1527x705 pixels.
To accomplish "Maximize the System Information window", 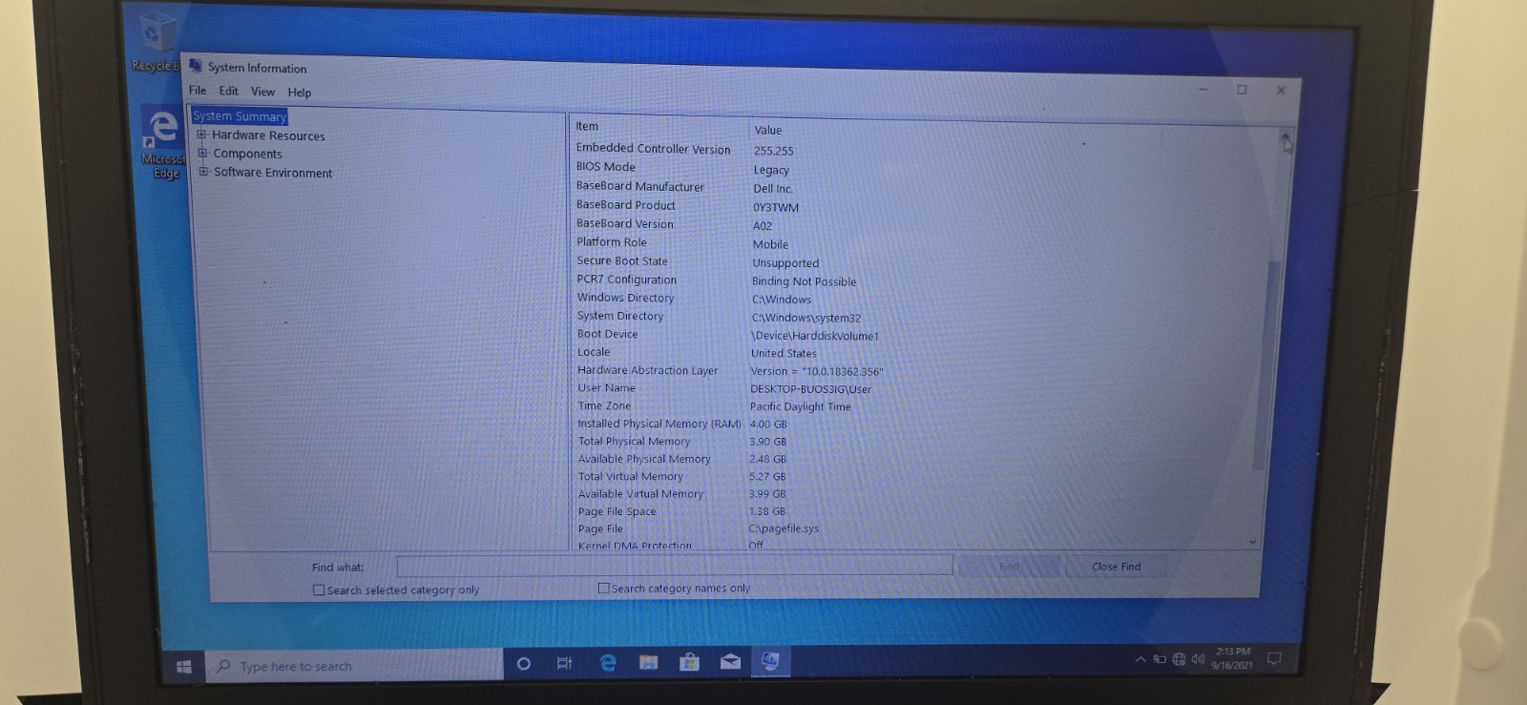I will (x=1242, y=90).
